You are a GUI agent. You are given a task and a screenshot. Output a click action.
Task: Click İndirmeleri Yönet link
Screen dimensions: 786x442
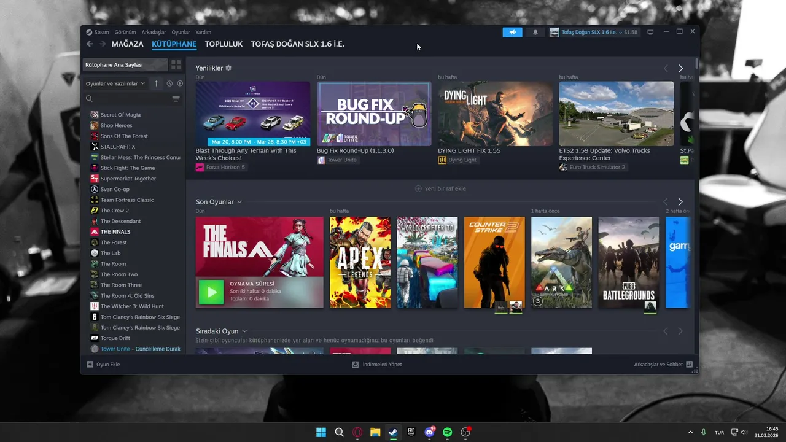tap(382, 365)
